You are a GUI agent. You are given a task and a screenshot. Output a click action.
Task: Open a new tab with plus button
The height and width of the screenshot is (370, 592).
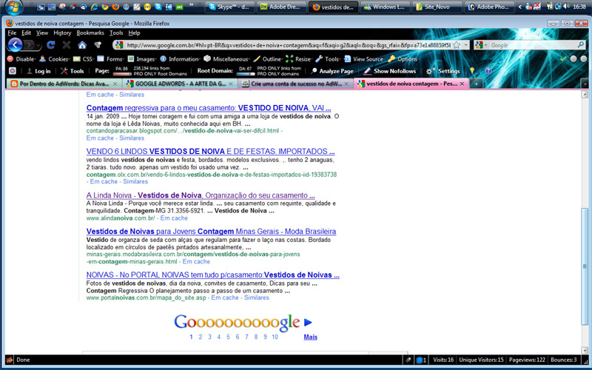476,84
